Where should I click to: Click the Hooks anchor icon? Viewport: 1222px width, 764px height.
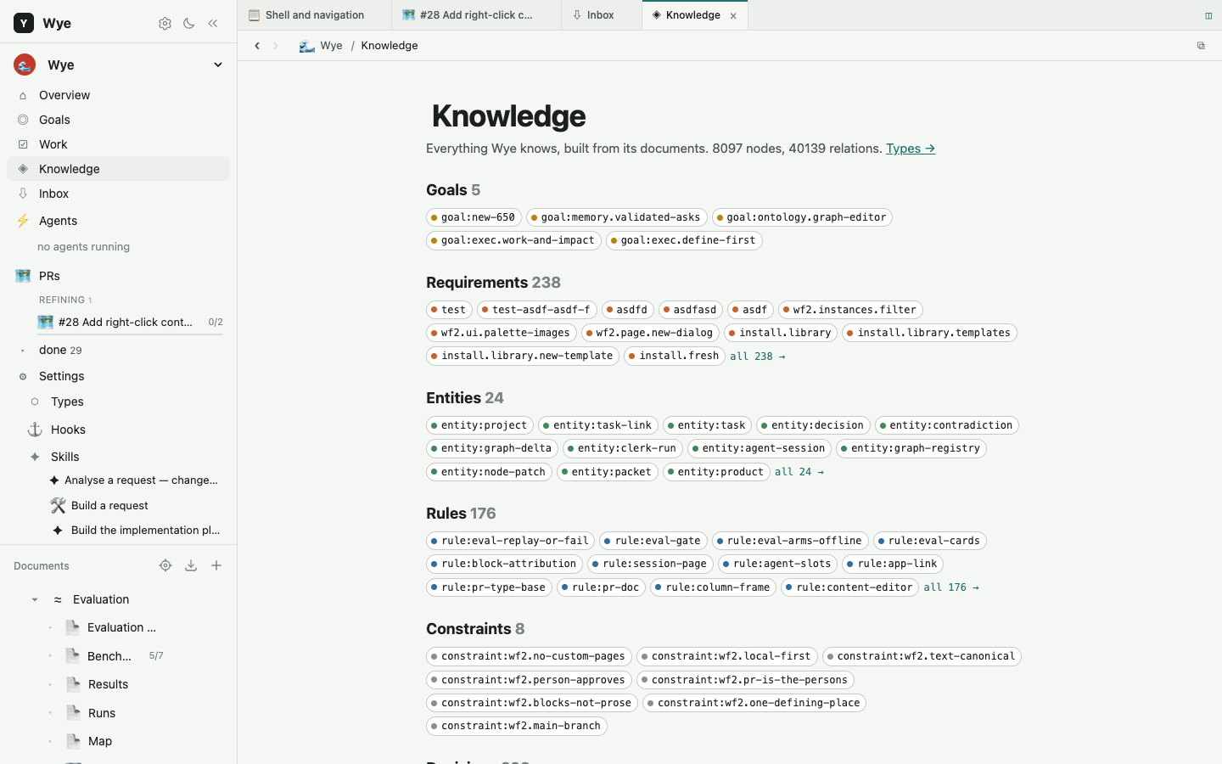(35, 430)
